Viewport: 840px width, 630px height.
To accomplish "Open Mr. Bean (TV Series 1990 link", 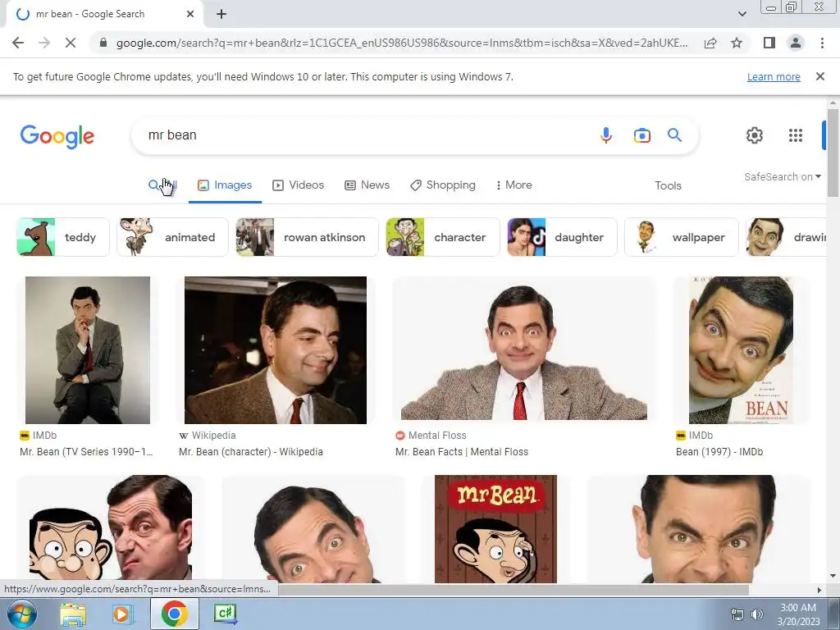I will 86,452.
